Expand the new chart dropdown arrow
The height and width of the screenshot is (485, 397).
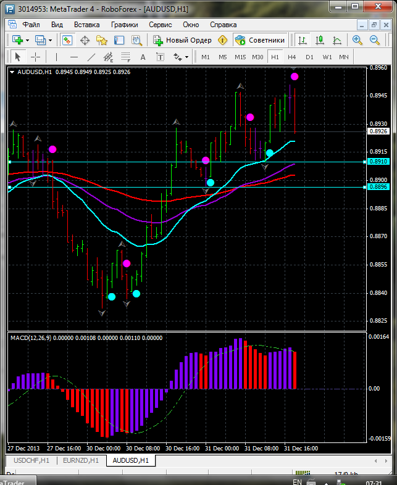point(28,40)
